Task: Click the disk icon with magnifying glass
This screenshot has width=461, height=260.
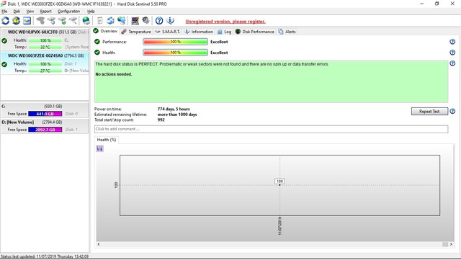Action: pos(73,21)
